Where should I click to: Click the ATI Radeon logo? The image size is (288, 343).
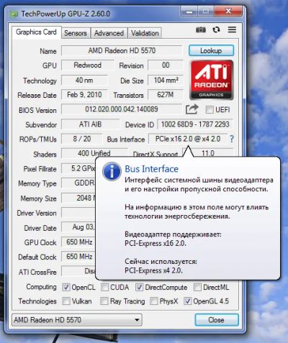tap(212, 80)
